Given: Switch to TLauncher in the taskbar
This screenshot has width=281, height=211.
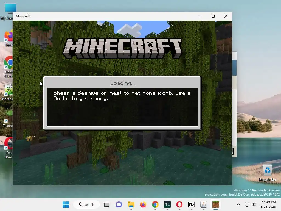Looking at the screenshot, I should (x=167, y=204).
